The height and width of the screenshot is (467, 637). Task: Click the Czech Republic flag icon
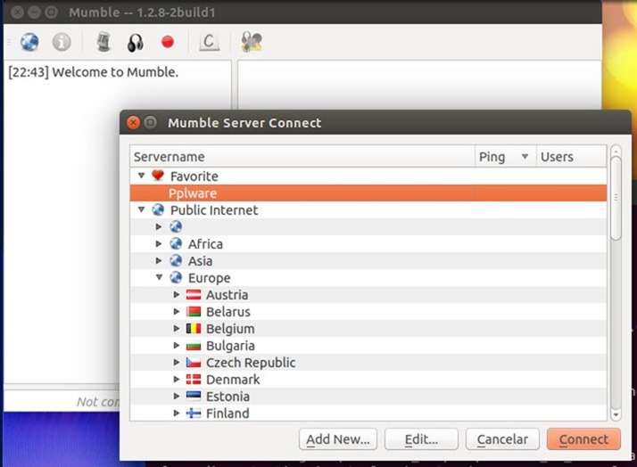[194, 363]
